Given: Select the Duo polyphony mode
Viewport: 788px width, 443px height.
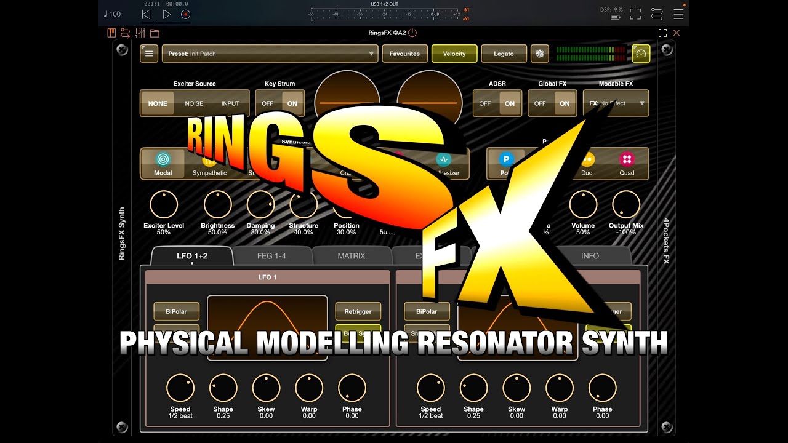Looking at the screenshot, I should [587, 163].
